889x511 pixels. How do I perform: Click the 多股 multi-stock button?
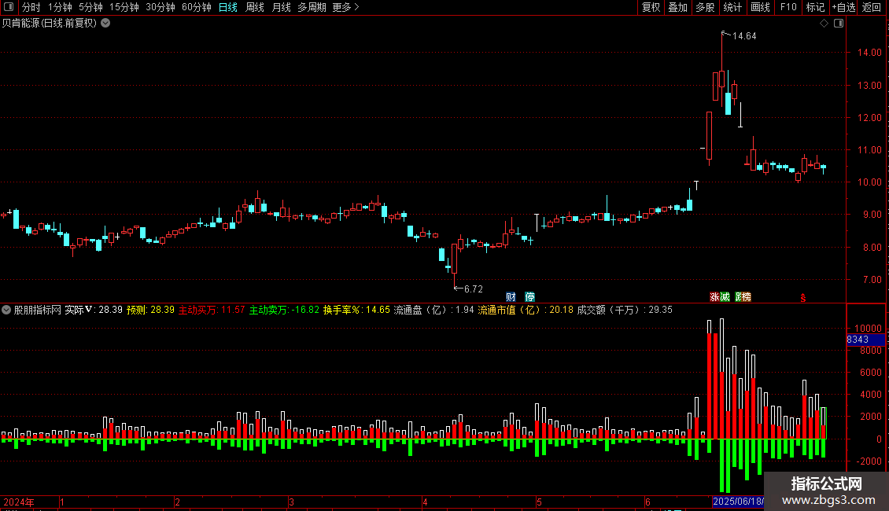(x=705, y=7)
